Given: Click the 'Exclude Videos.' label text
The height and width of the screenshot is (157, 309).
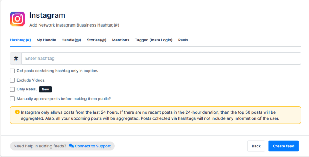Looking at the screenshot, I should [x=31, y=80].
